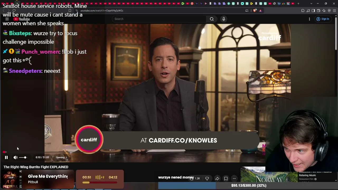Click the Pitbull artist name

[33, 182]
